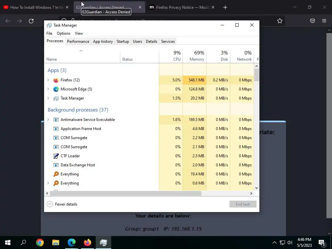Open the View menu in Task Manager
Image resolution: width=332 pixels, height=249 pixels.
coord(79,33)
